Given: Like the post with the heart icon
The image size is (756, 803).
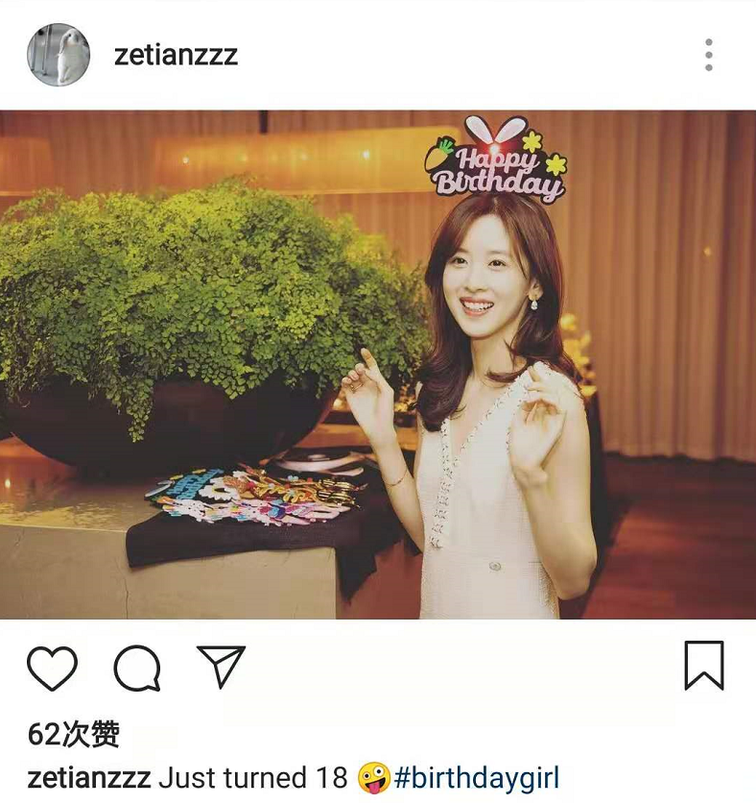Looking at the screenshot, I should pyautogui.click(x=52, y=668).
